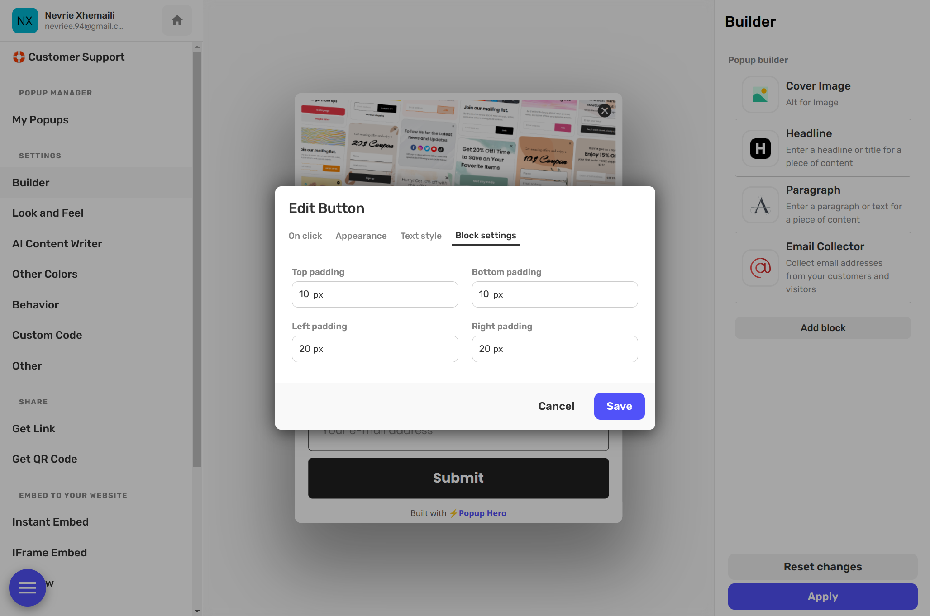Click the home icon in top navigation
Screen dimensions: 930x616
tap(177, 20)
